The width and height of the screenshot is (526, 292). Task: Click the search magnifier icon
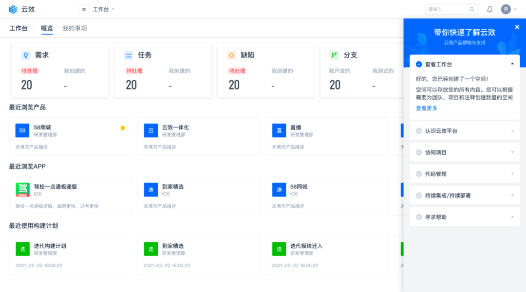[x=472, y=9]
